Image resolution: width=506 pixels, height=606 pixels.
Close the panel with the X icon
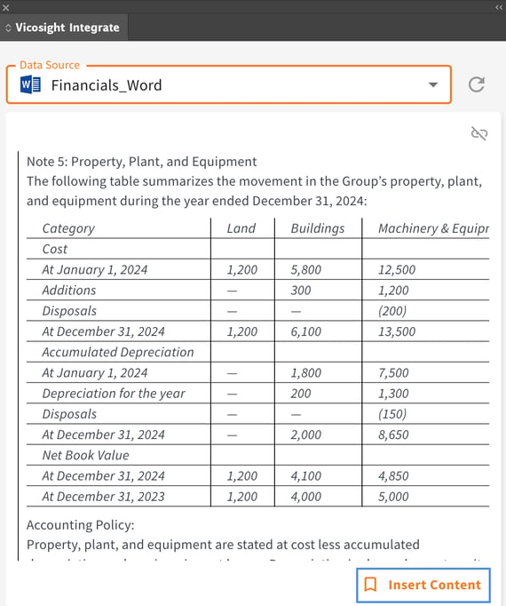6,7
